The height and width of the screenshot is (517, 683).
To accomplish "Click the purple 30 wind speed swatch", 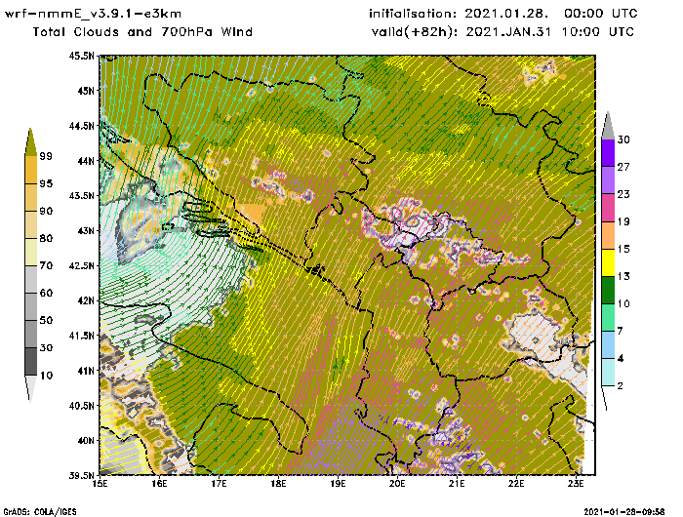I will [608, 153].
